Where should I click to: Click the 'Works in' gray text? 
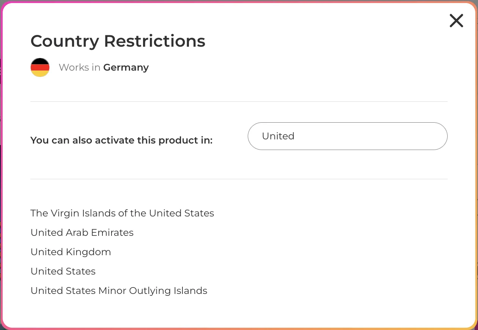(80, 68)
